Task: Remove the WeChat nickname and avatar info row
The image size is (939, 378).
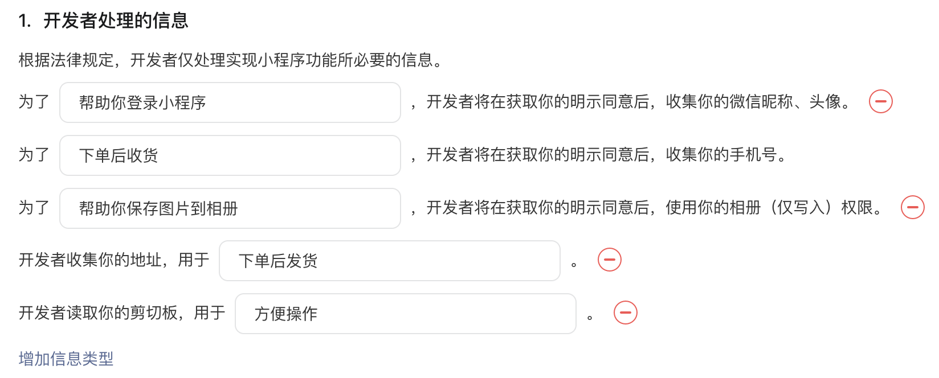Action: (880, 102)
